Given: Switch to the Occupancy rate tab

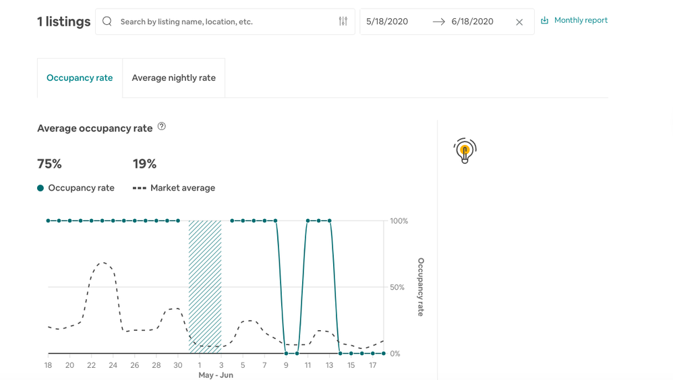Looking at the screenshot, I should (80, 78).
